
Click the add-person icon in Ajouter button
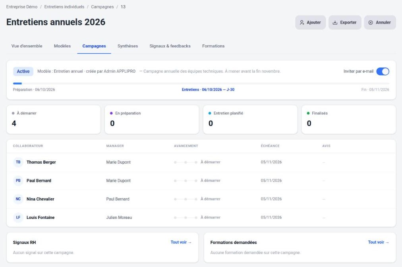coord(302,23)
